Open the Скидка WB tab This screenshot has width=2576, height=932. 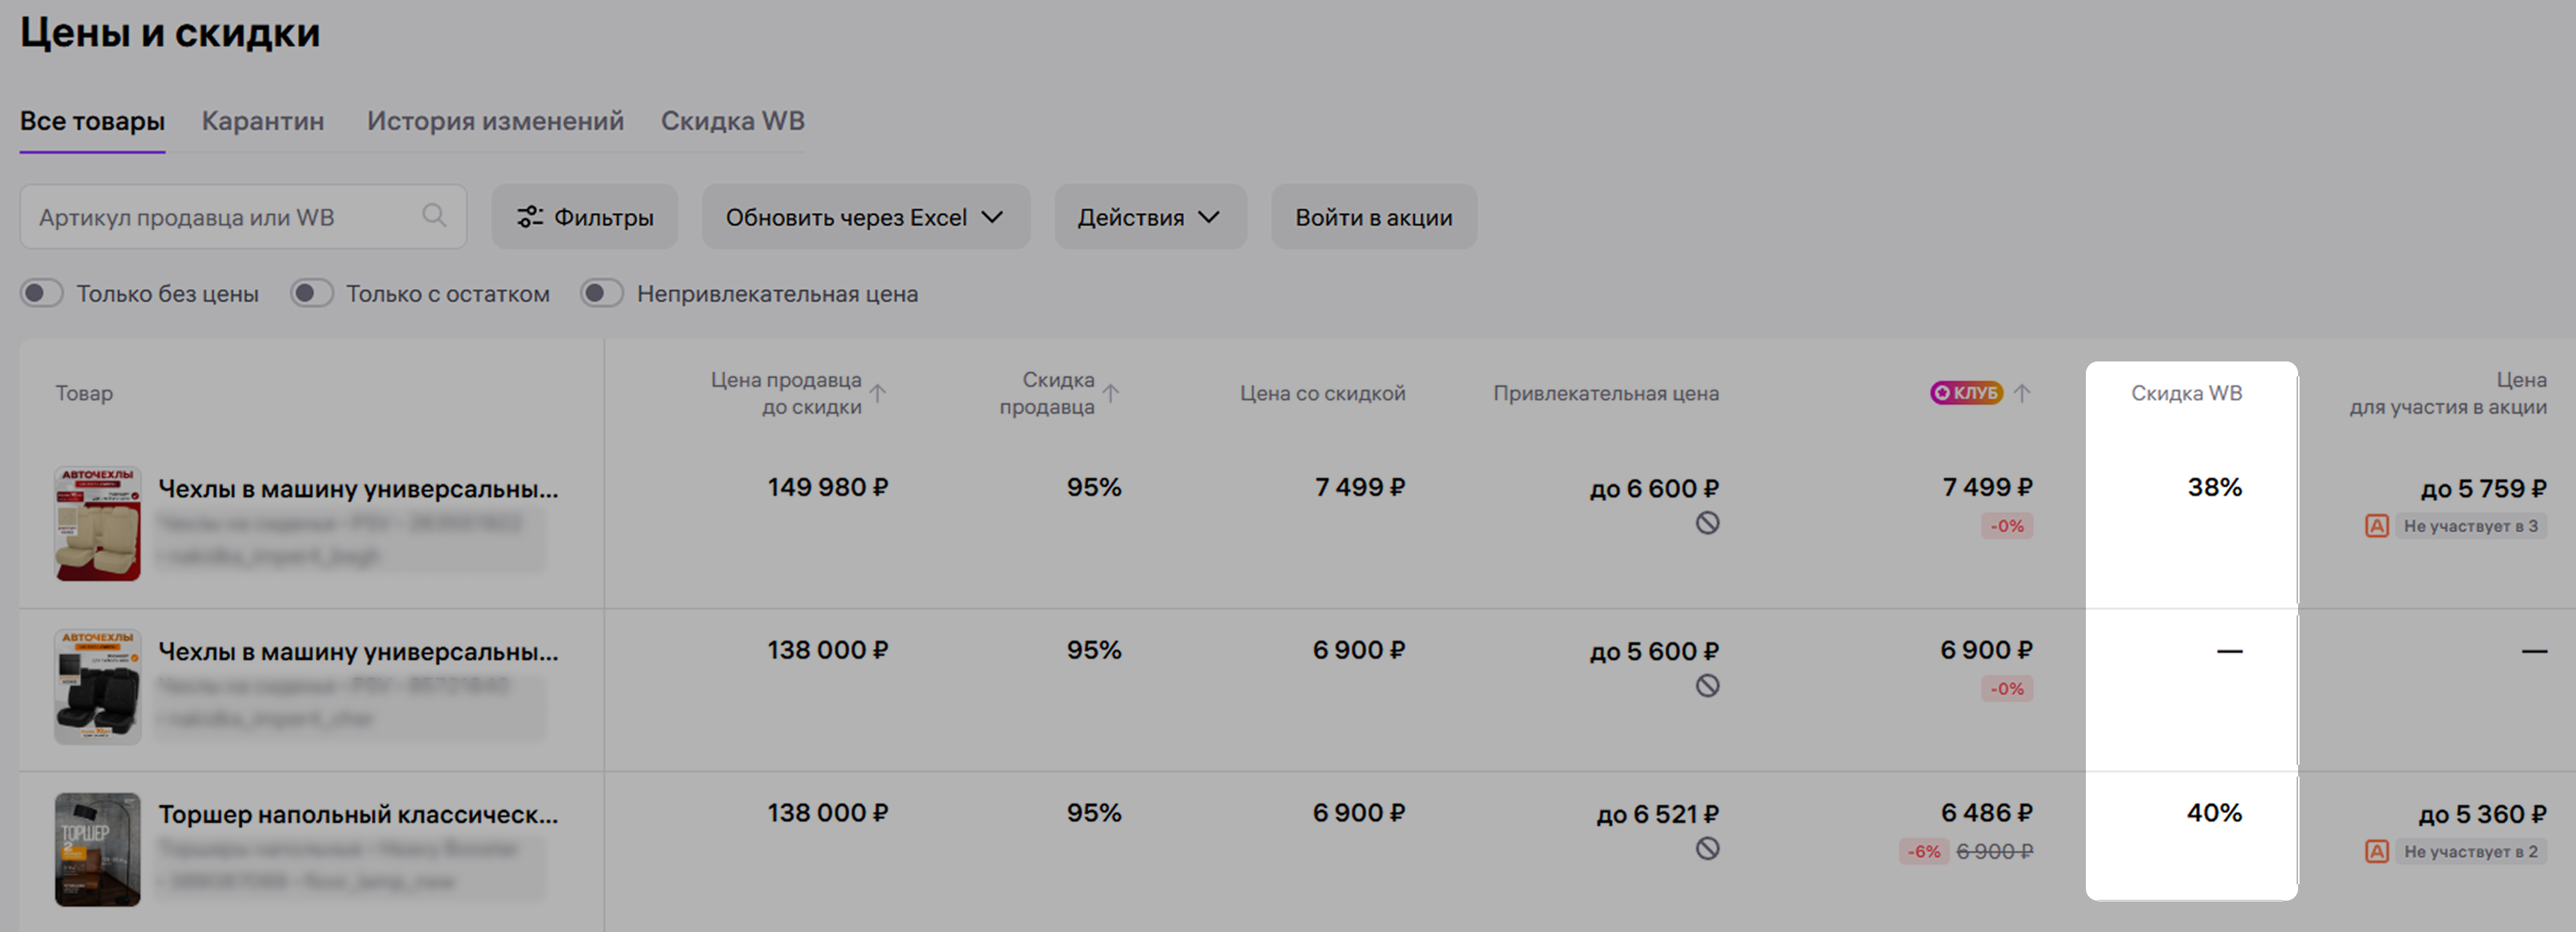(x=732, y=121)
